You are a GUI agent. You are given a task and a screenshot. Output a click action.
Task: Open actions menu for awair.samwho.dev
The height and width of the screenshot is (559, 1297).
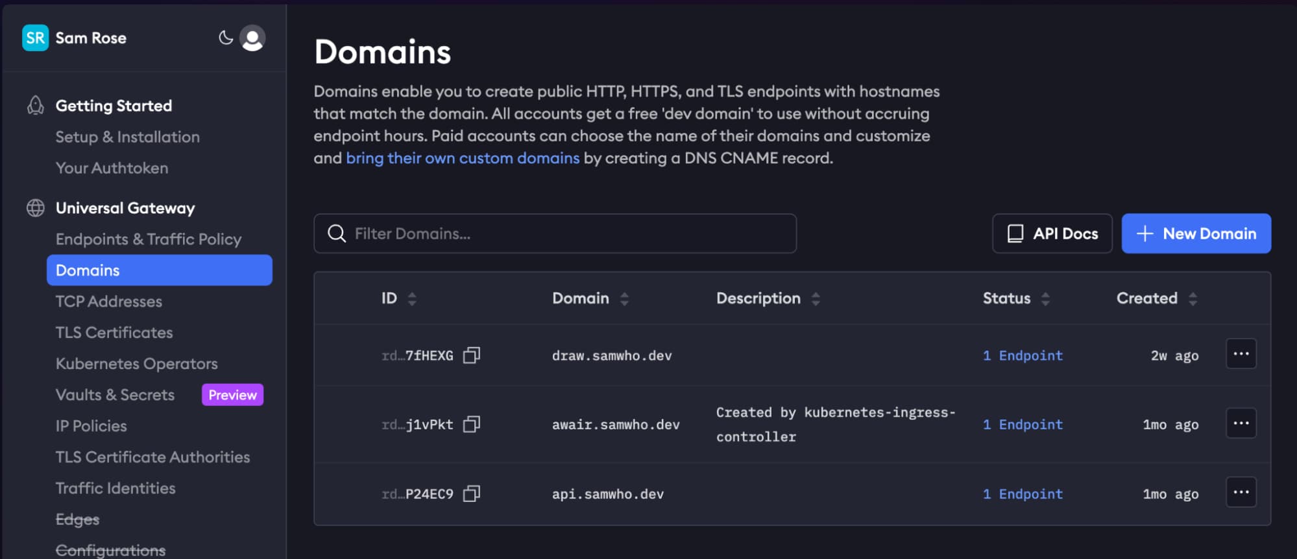tap(1241, 423)
